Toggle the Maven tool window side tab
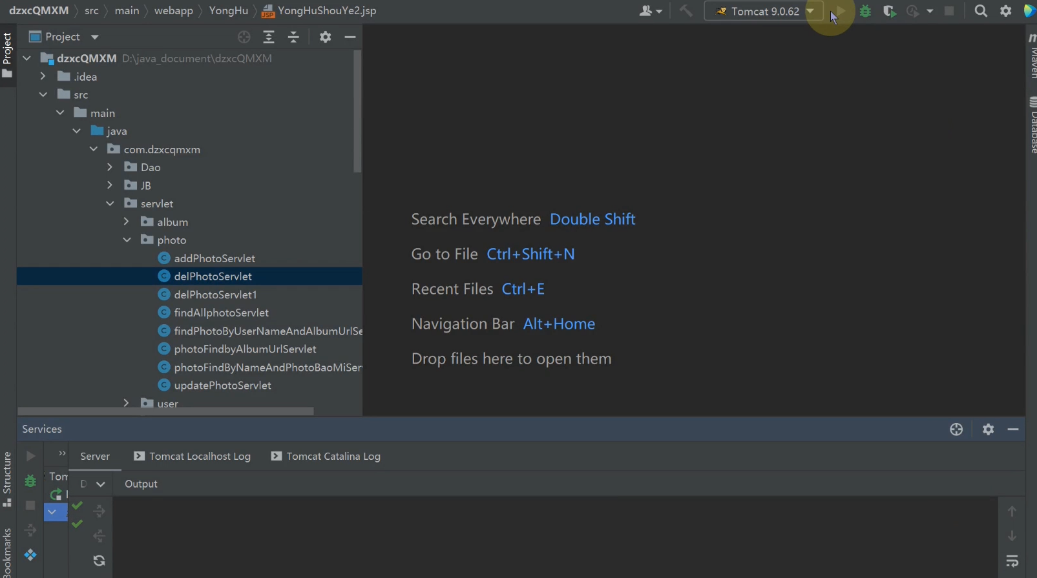The image size is (1037, 578). point(1031,57)
